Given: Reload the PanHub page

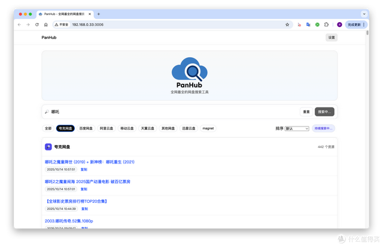Looking at the screenshot, I should point(37,24).
